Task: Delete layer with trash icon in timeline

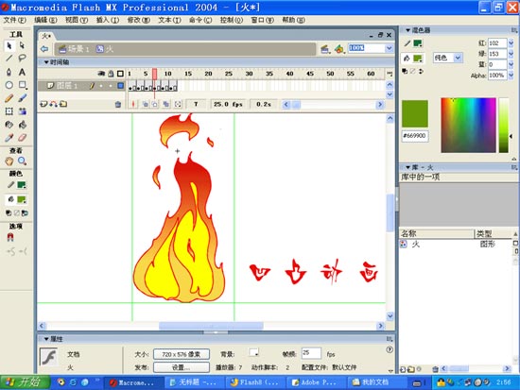Action: pyautogui.click(x=118, y=105)
